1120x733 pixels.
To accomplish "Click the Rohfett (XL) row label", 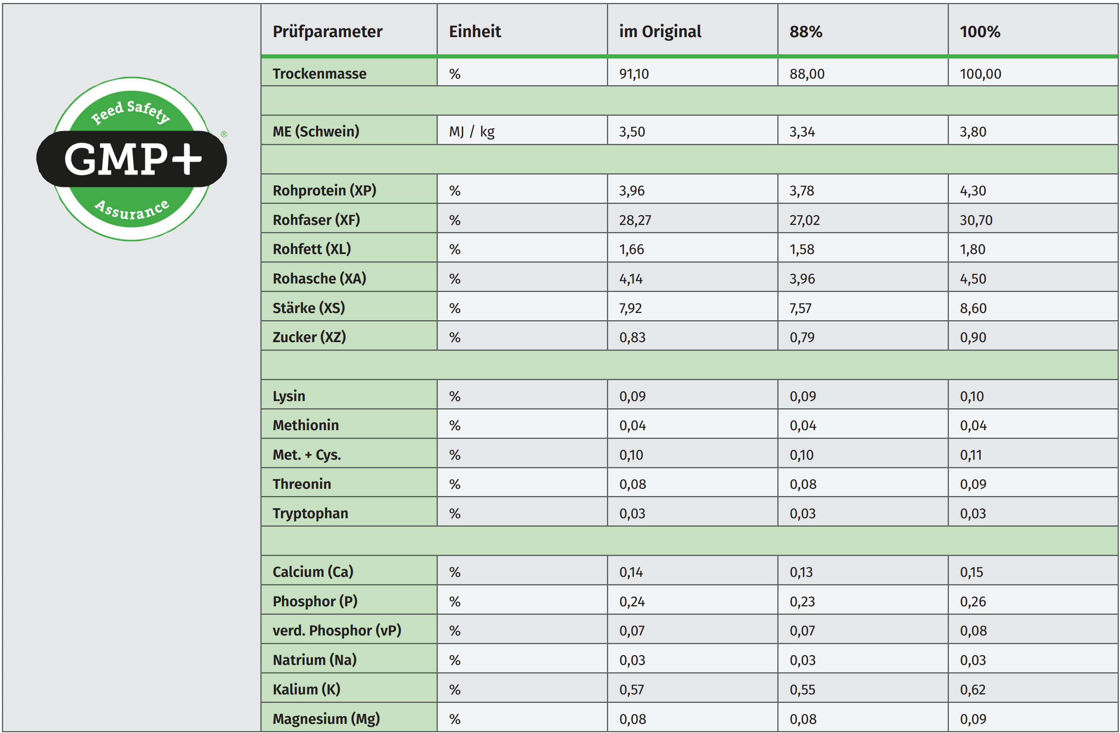I will 312,249.
